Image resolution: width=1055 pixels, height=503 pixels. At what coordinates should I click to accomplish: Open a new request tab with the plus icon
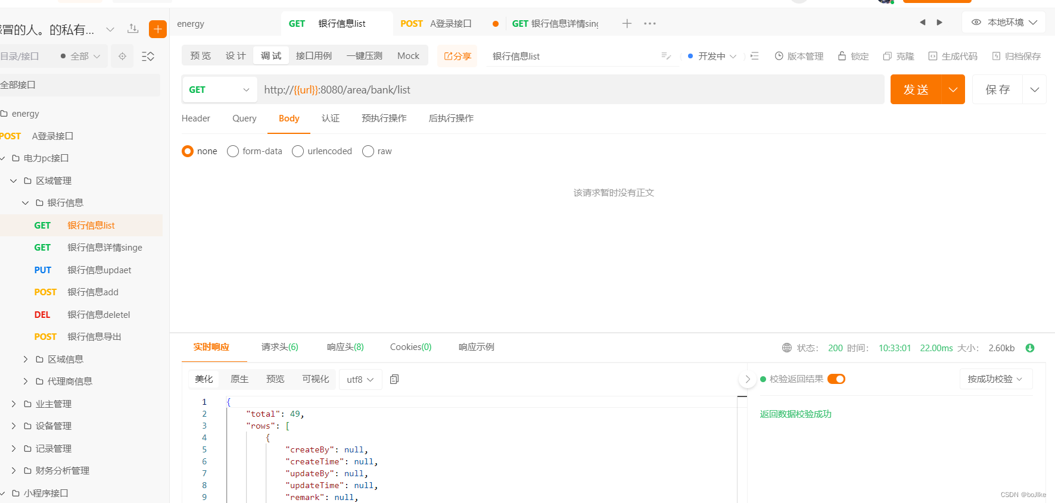(x=627, y=23)
